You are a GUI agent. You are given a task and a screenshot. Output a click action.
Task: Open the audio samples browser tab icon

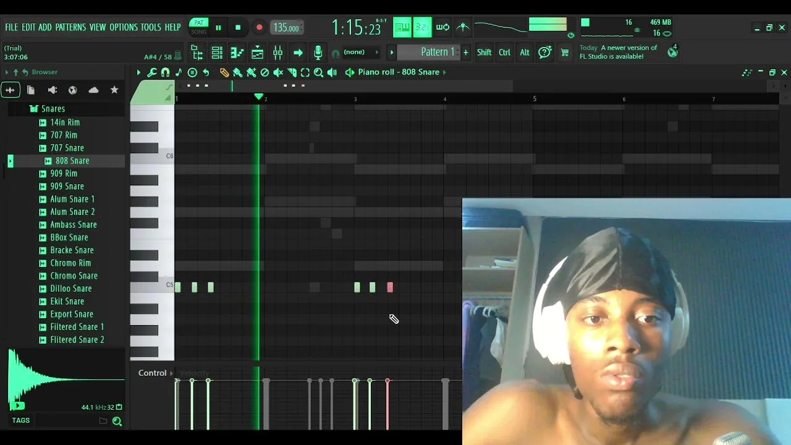10,90
